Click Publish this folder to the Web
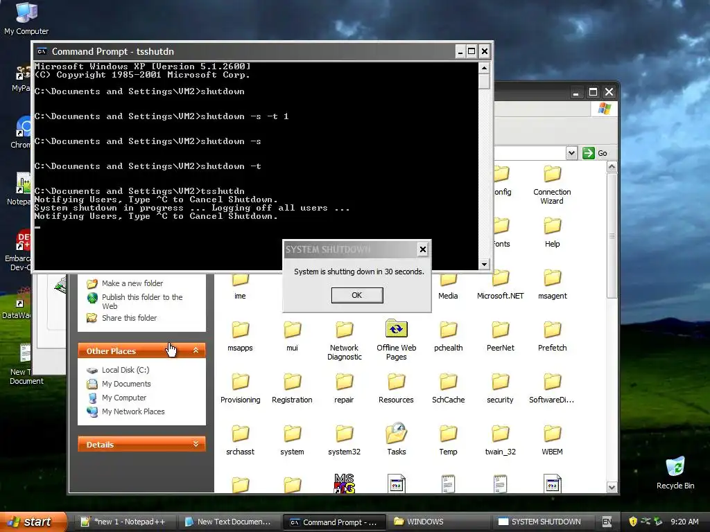Viewport: 710px width, 532px height. tap(142, 301)
